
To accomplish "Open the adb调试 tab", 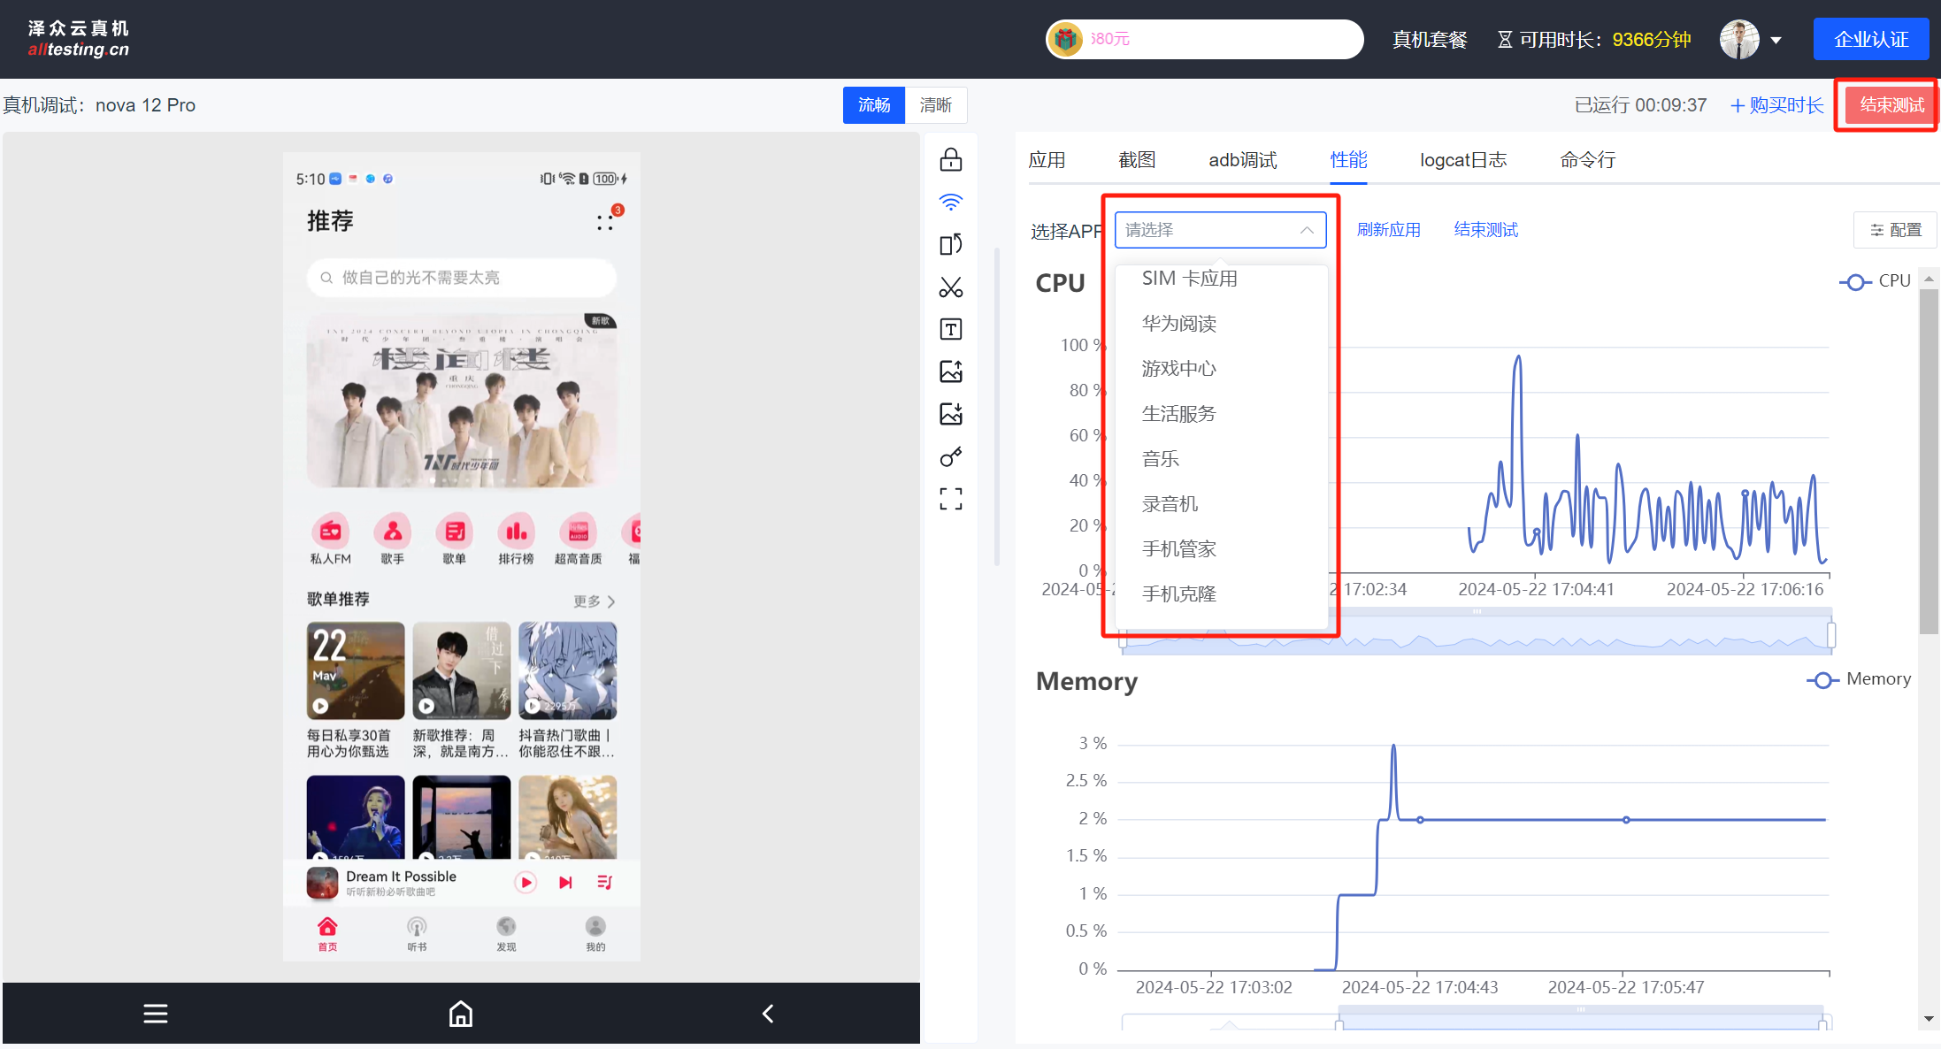I will tap(1242, 160).
